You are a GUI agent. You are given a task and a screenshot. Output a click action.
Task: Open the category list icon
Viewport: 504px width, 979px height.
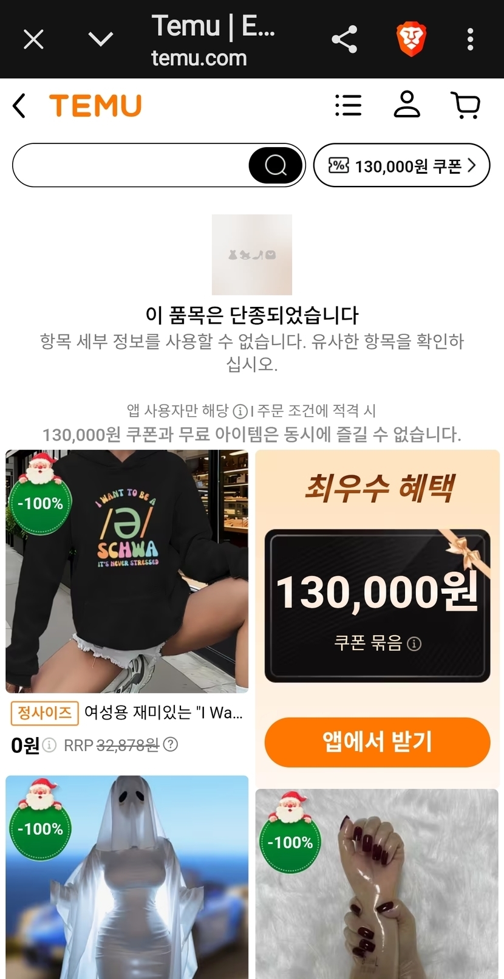pos(349,105)
